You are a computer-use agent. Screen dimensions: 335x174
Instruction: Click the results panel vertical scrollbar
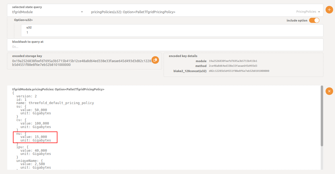[x=322, y=116]
